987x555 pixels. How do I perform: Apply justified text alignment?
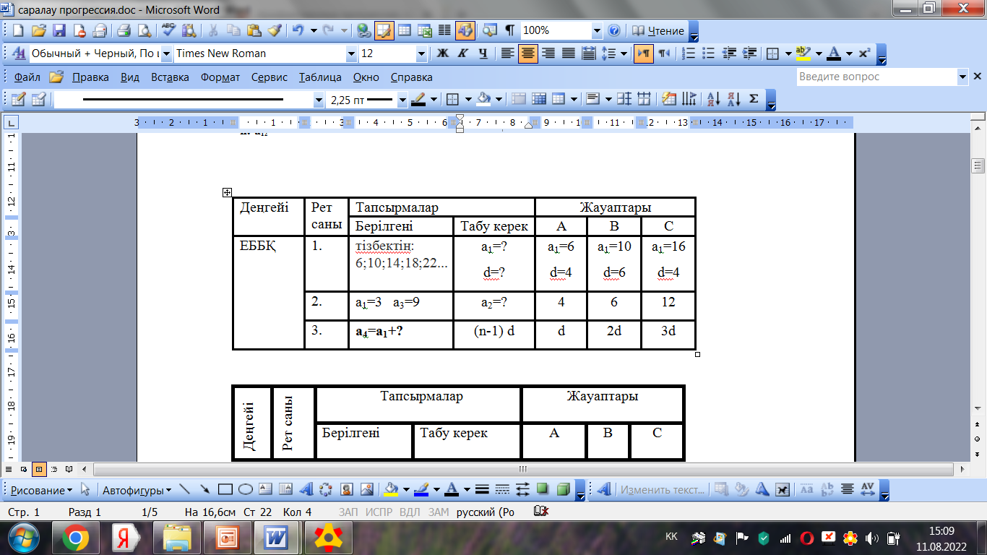pos(569,53)
